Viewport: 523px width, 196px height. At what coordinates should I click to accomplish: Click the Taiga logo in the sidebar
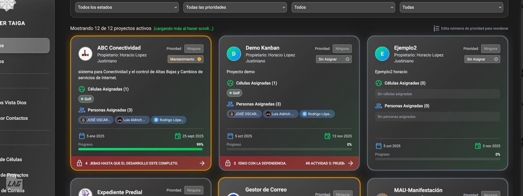8,5
